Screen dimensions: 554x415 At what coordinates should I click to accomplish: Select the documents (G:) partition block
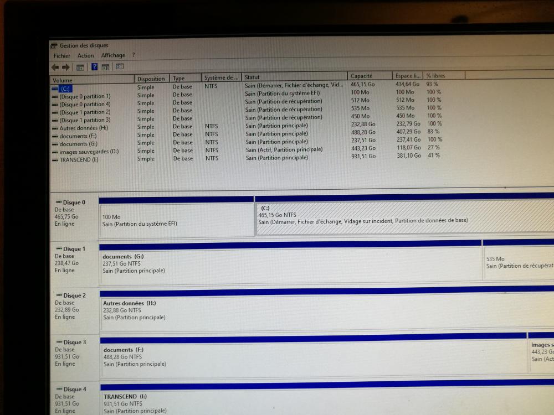[x=290, y=263]
